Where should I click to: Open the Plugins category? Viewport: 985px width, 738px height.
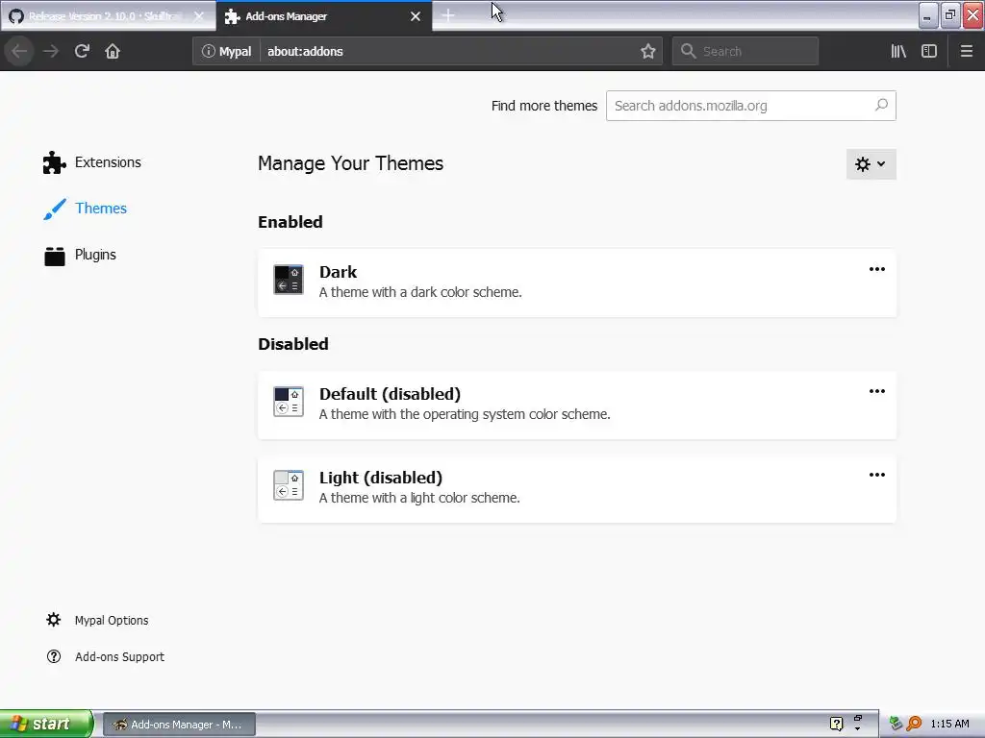[80, 255]
